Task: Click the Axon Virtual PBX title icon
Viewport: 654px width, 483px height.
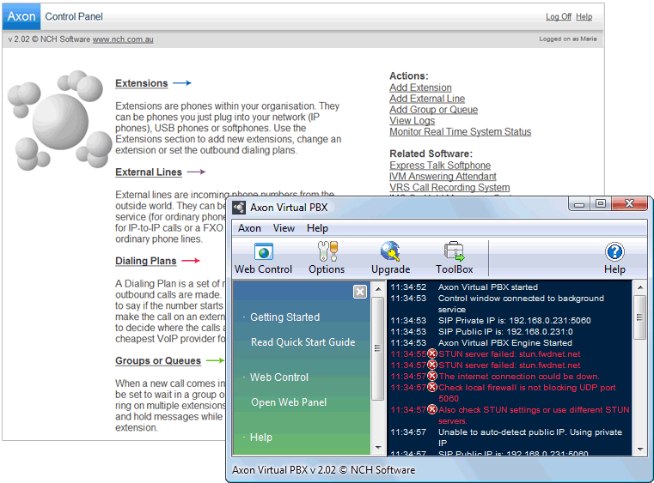Action: pos(240,207)
